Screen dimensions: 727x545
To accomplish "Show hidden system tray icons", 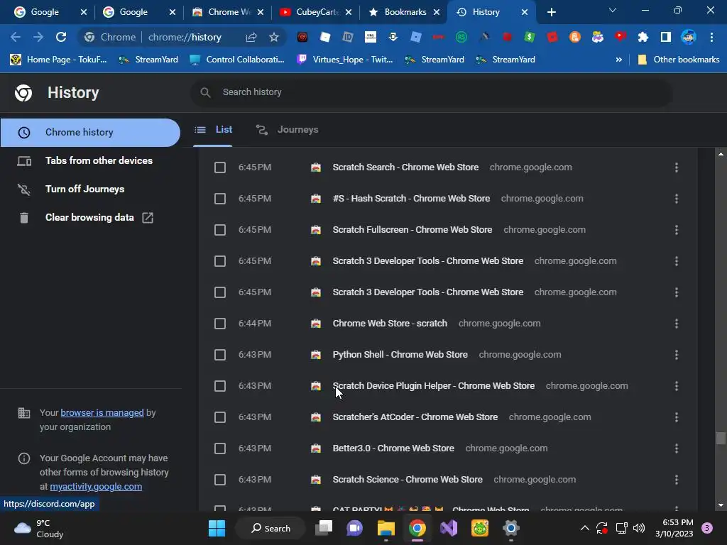I will pyautogui.click(x=585, y=528).
